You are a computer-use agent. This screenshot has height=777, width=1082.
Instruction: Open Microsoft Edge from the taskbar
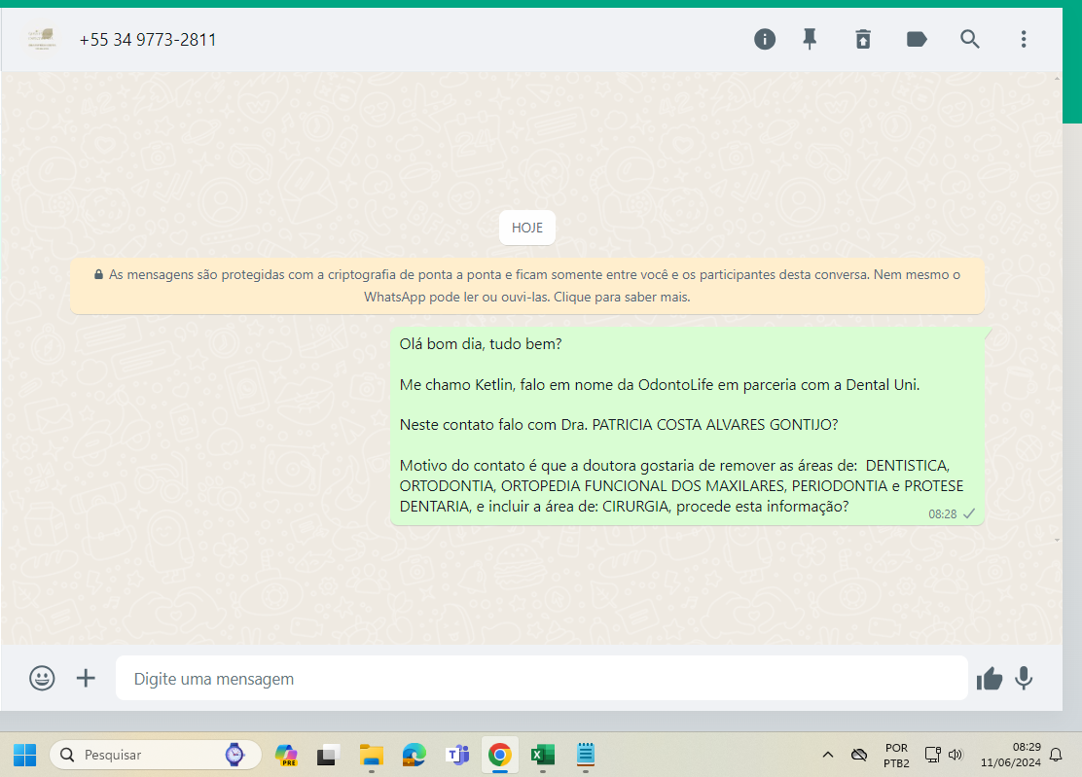[415, 755]
